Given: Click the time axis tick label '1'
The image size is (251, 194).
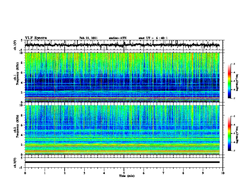Looking at the screenshot, I should (x=45, y=173).
